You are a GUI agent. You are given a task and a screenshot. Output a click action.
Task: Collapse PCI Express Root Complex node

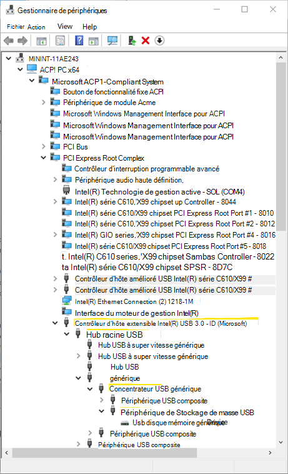click(x=44, y=158)
